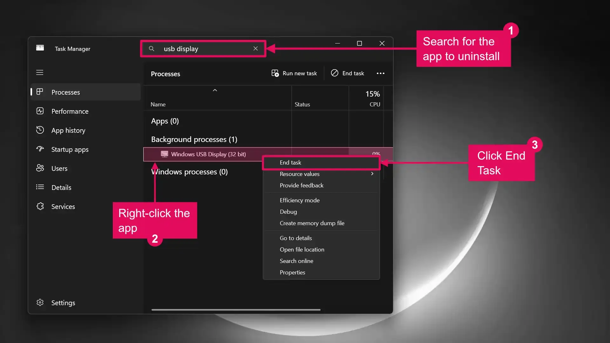Show the Users section
Image resolution: width=610 pixels, height=343 pixels.
(x=59, y=168)
